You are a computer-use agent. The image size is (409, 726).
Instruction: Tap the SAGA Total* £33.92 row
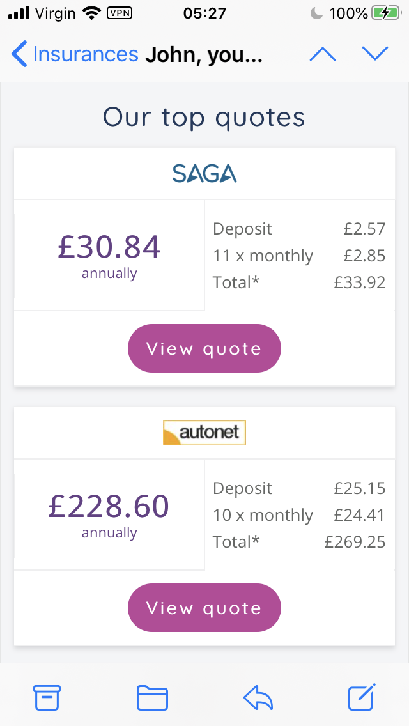[299, 282]
